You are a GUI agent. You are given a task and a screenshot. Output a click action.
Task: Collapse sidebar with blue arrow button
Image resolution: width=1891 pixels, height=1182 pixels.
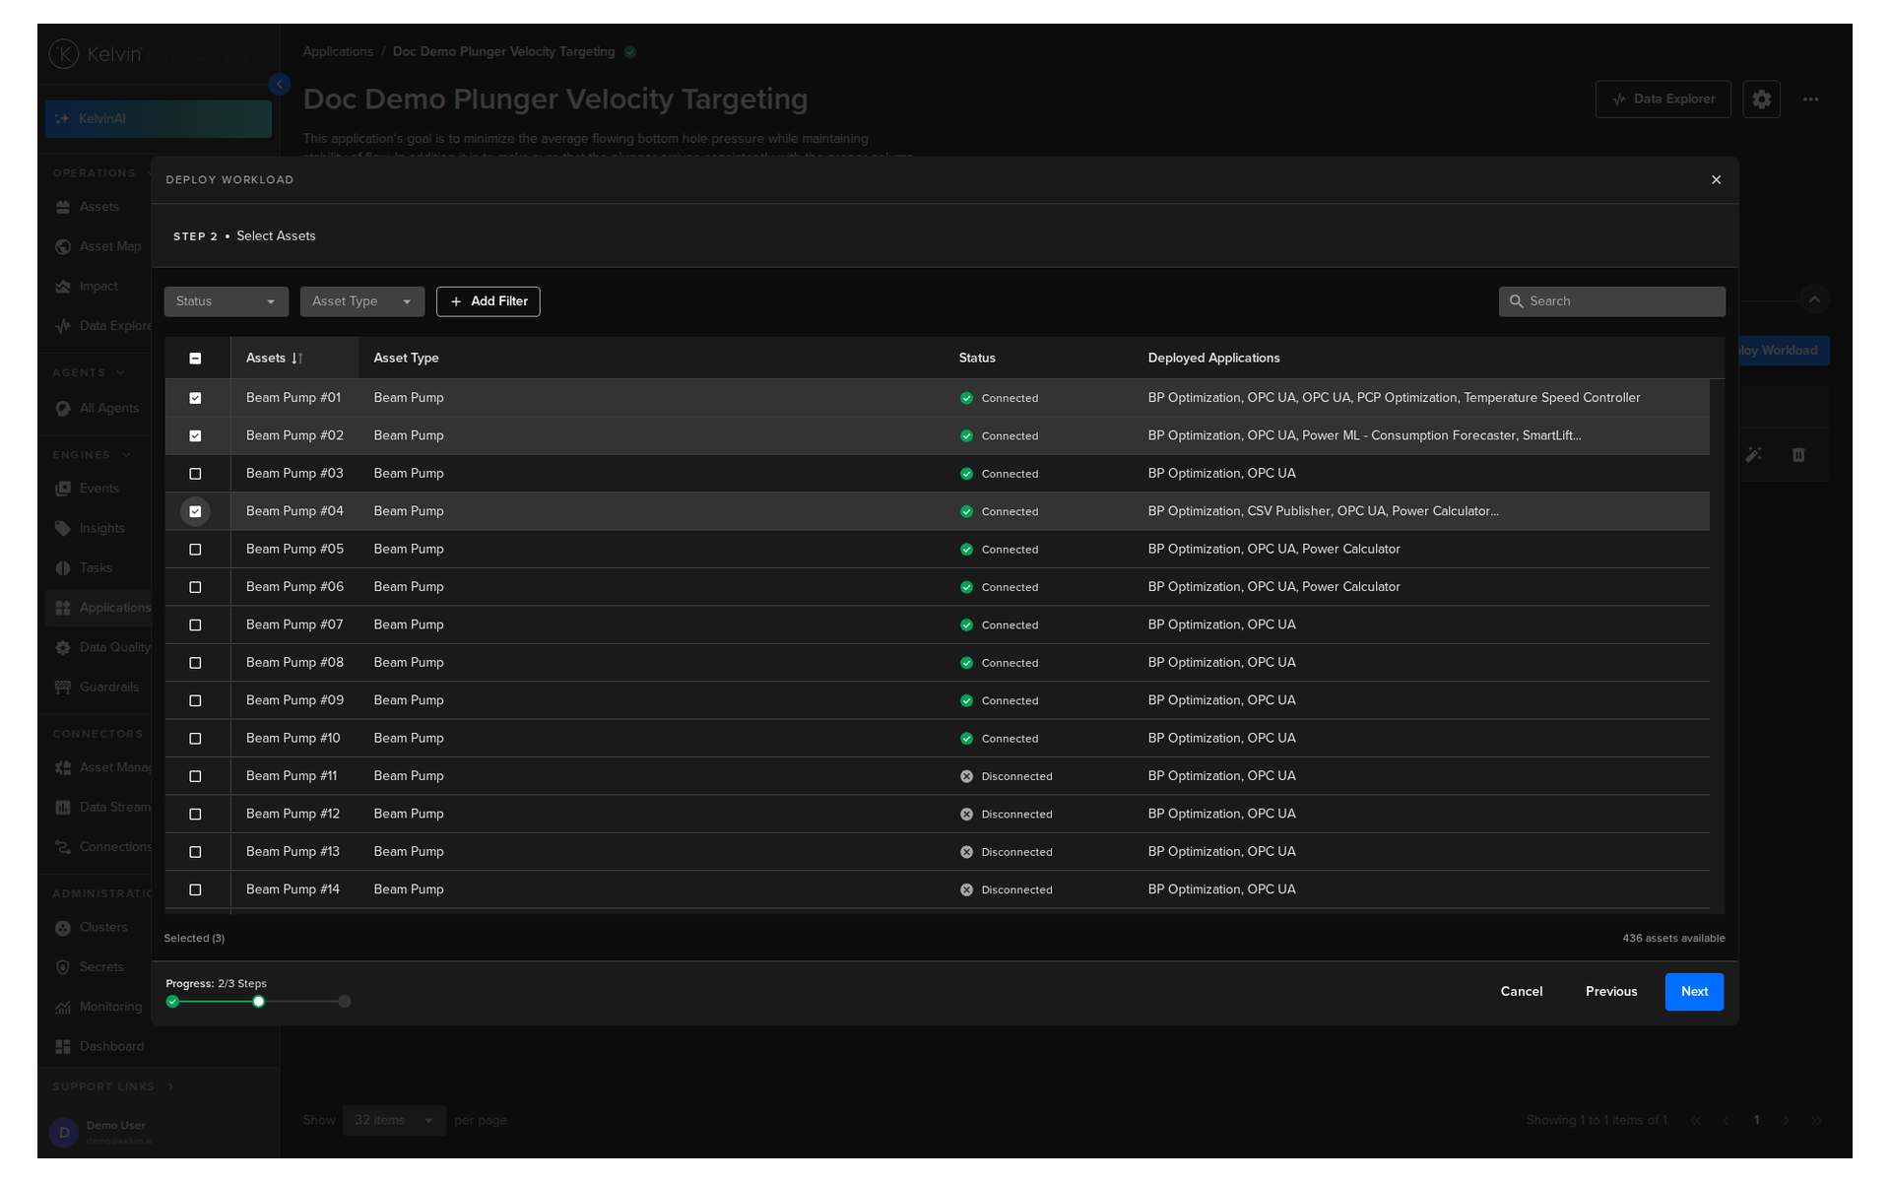[x=280, y=85]
